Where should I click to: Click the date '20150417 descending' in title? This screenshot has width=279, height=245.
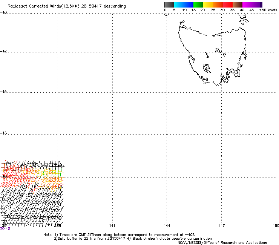(104, 6)
